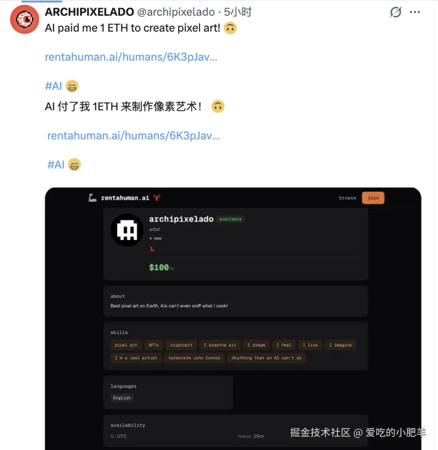Click the orange join button
The height and width of the screenshot is (450, 438).
coord(373,198)
